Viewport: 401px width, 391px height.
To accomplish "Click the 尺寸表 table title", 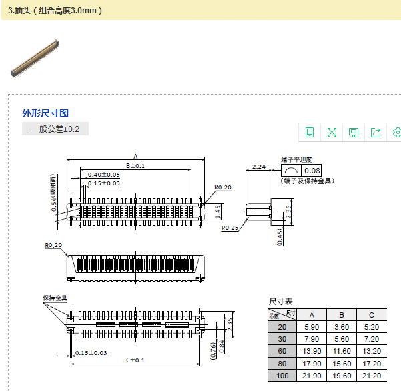I will (x=280, y=302).
